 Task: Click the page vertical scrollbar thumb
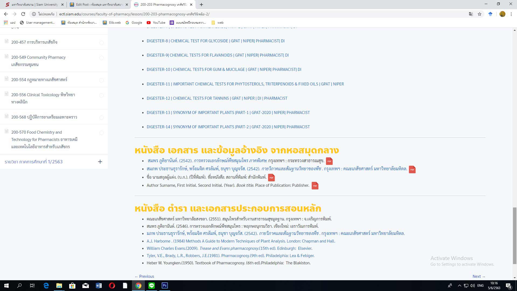(515, 236)
